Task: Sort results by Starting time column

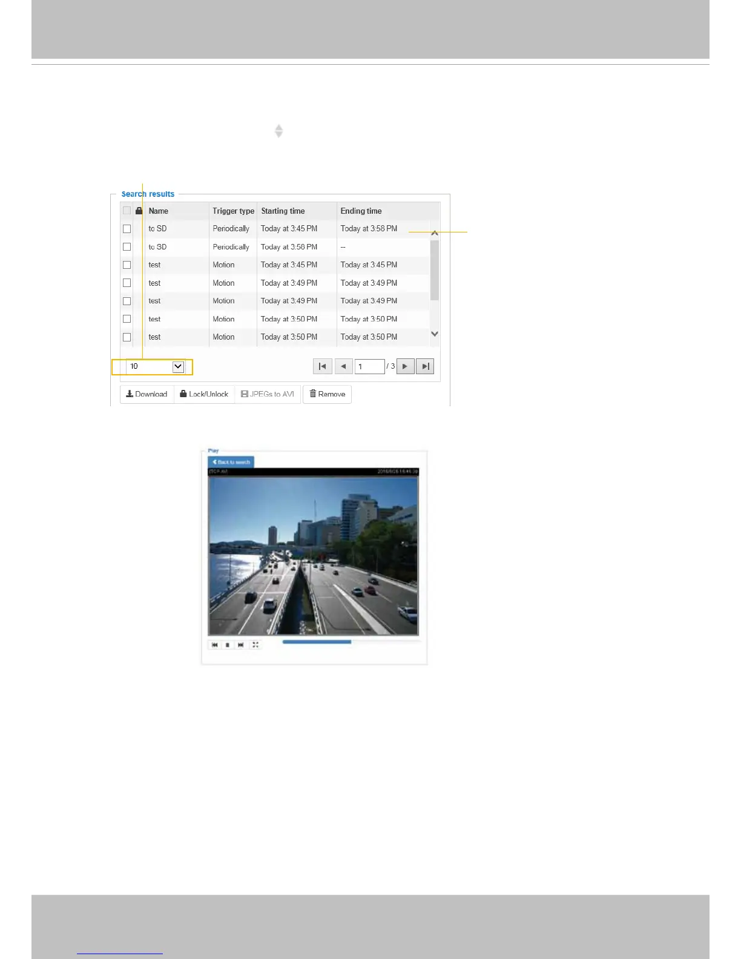Action: coord(283,211)
